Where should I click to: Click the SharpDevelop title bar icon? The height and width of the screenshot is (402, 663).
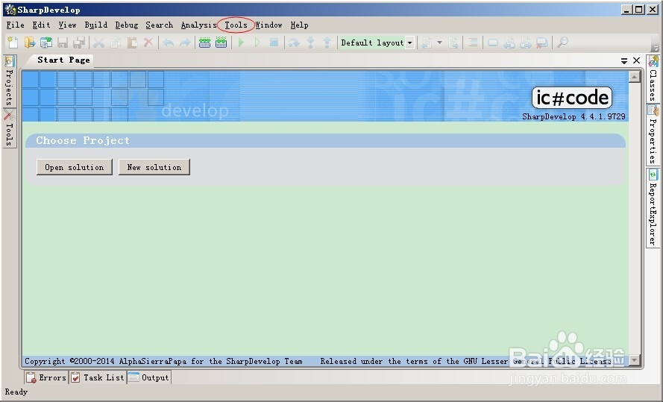(10, 10)
